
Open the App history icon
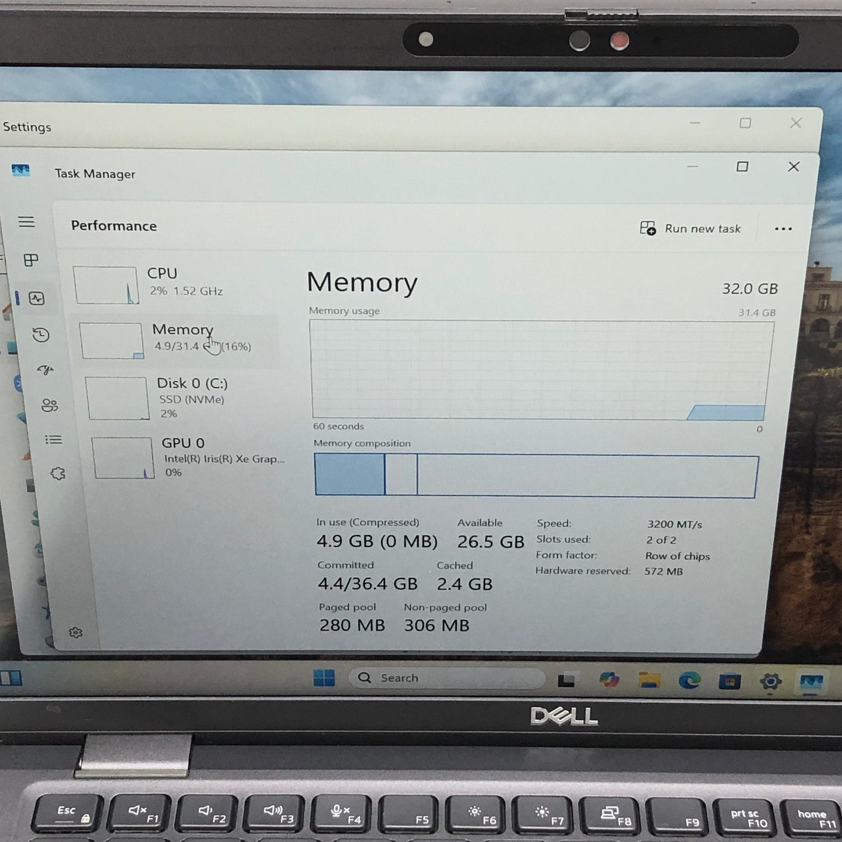pyautogui.click(x=41, y=335)
